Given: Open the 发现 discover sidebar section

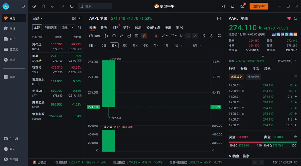Looking at the screenshot, I should tap(14, 60).
